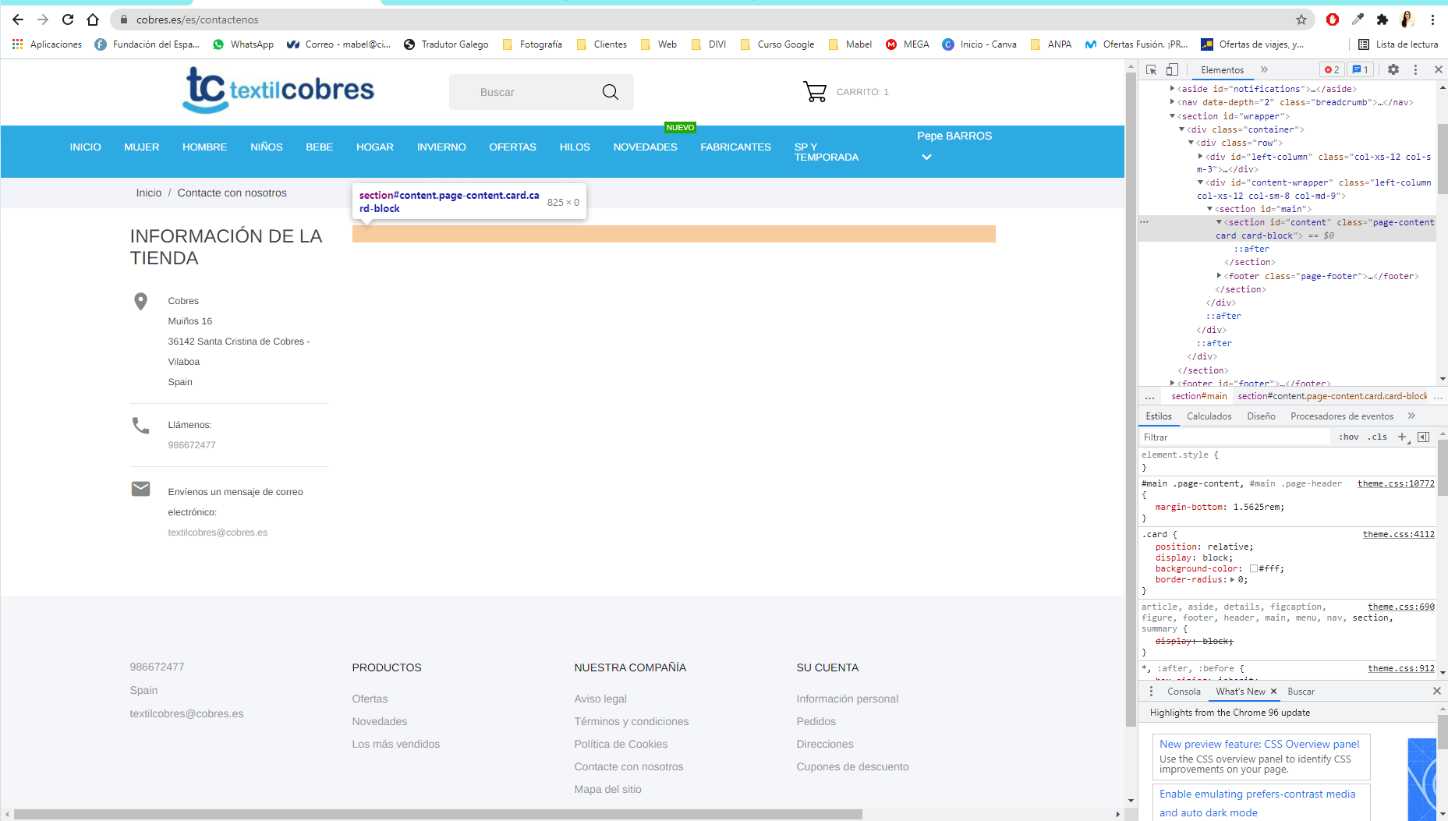Expand aside notifications node
Screen dimensions: 1448x821
coord(1172,89)
